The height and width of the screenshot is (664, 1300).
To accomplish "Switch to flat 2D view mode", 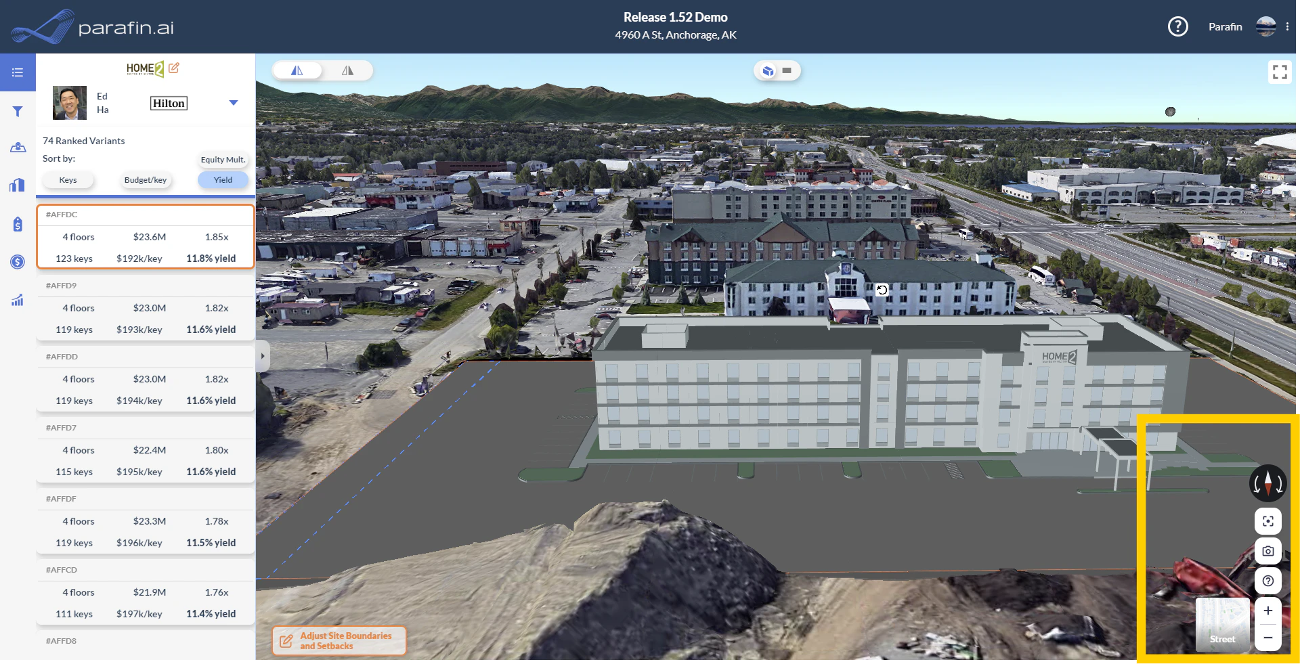I will click(x=787, y=70).
